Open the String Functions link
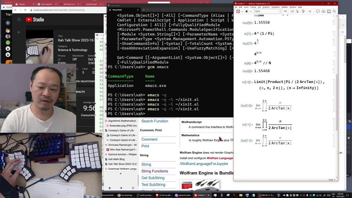Screen dimensions: 352x198 click(x=155, y=171)
